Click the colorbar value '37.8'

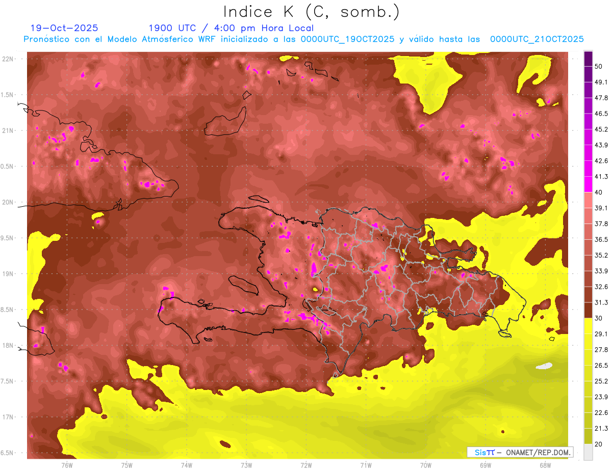[x=601, y=224]
